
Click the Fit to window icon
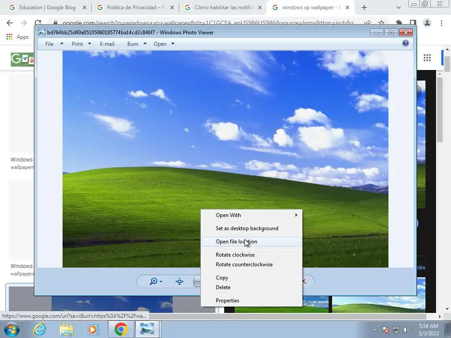click(180, 281)
